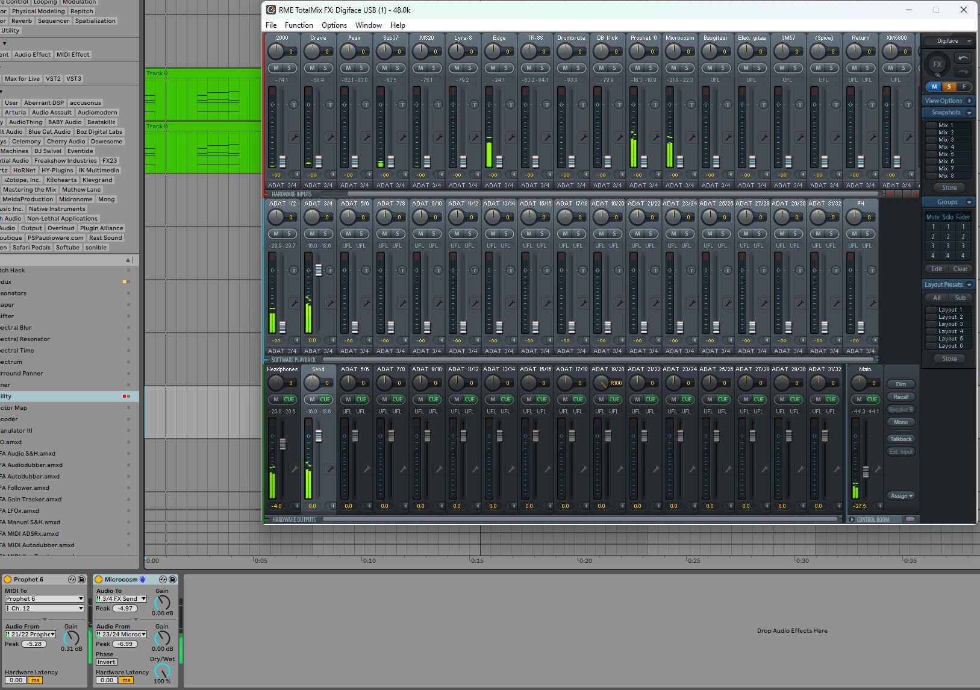Mute the 2600 input channel
980x690 pixels.
(x=276, y=67)
